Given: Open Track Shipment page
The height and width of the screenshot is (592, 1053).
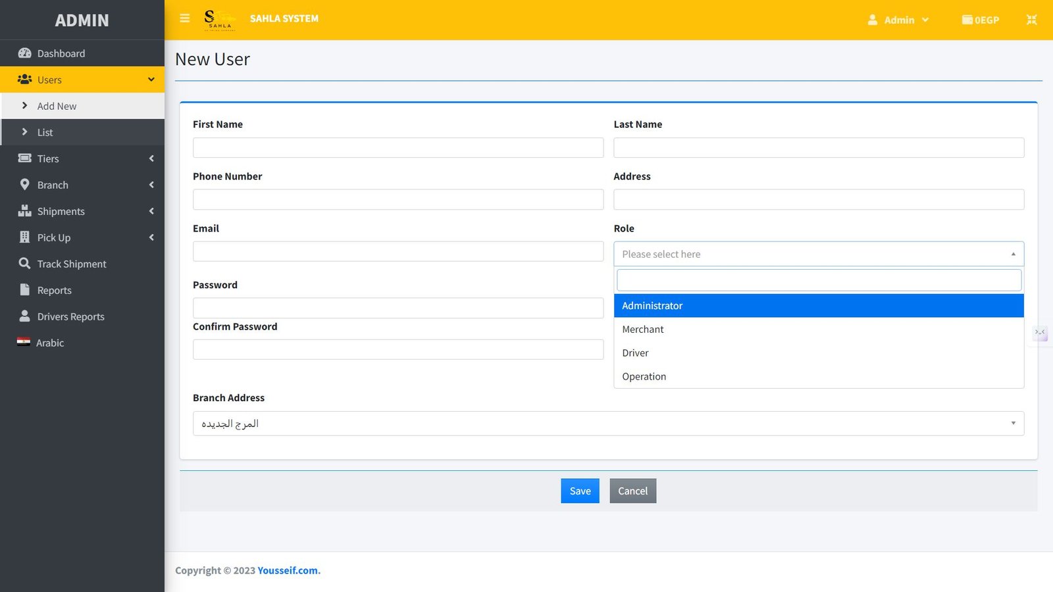Looking at the screenshot, I should tap(82, 264).
